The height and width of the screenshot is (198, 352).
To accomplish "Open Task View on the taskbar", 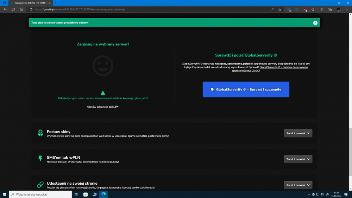I will 76,194.
